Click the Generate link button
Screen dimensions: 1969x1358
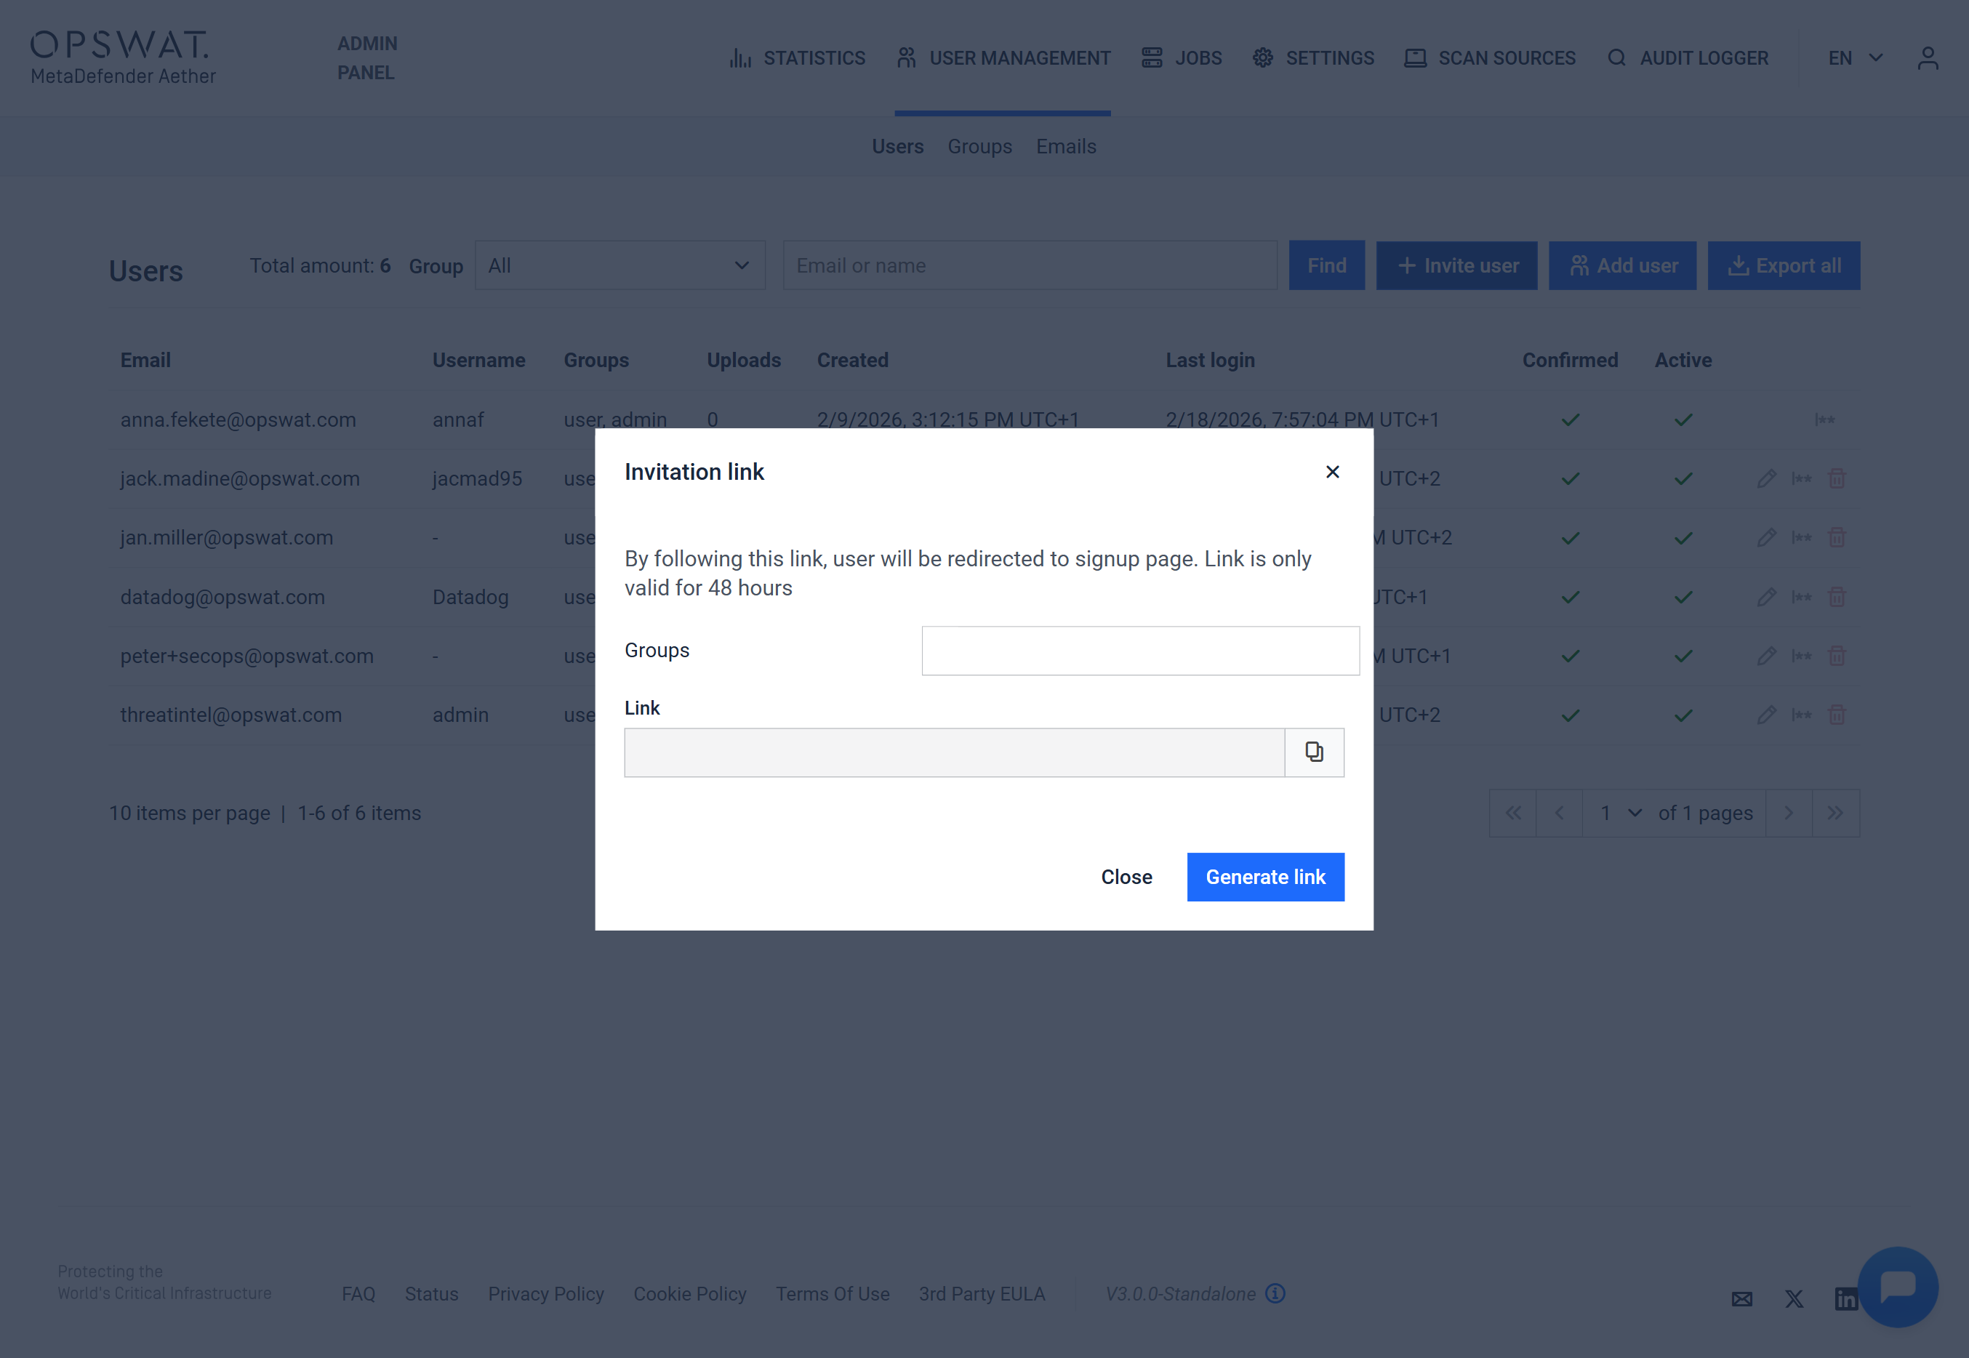pyautogui.click(x=1265, y=877)
